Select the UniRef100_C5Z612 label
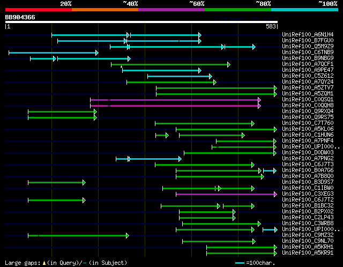The width and height of the screenshot is (343, 267). pyautogui.click(x=308, y=76)
